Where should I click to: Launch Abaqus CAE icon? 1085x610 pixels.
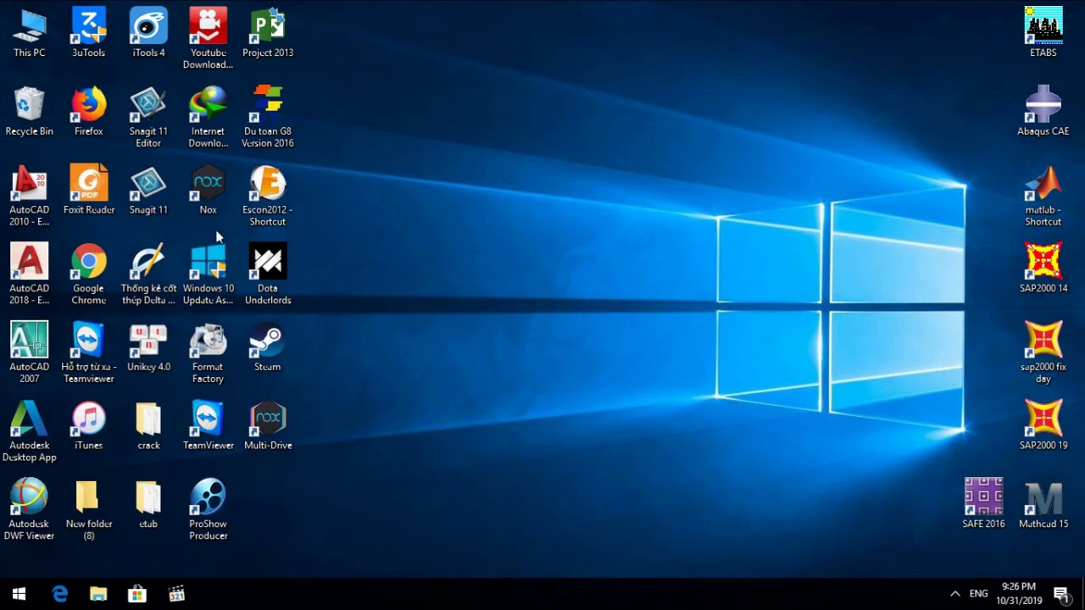coord(1043,112)
